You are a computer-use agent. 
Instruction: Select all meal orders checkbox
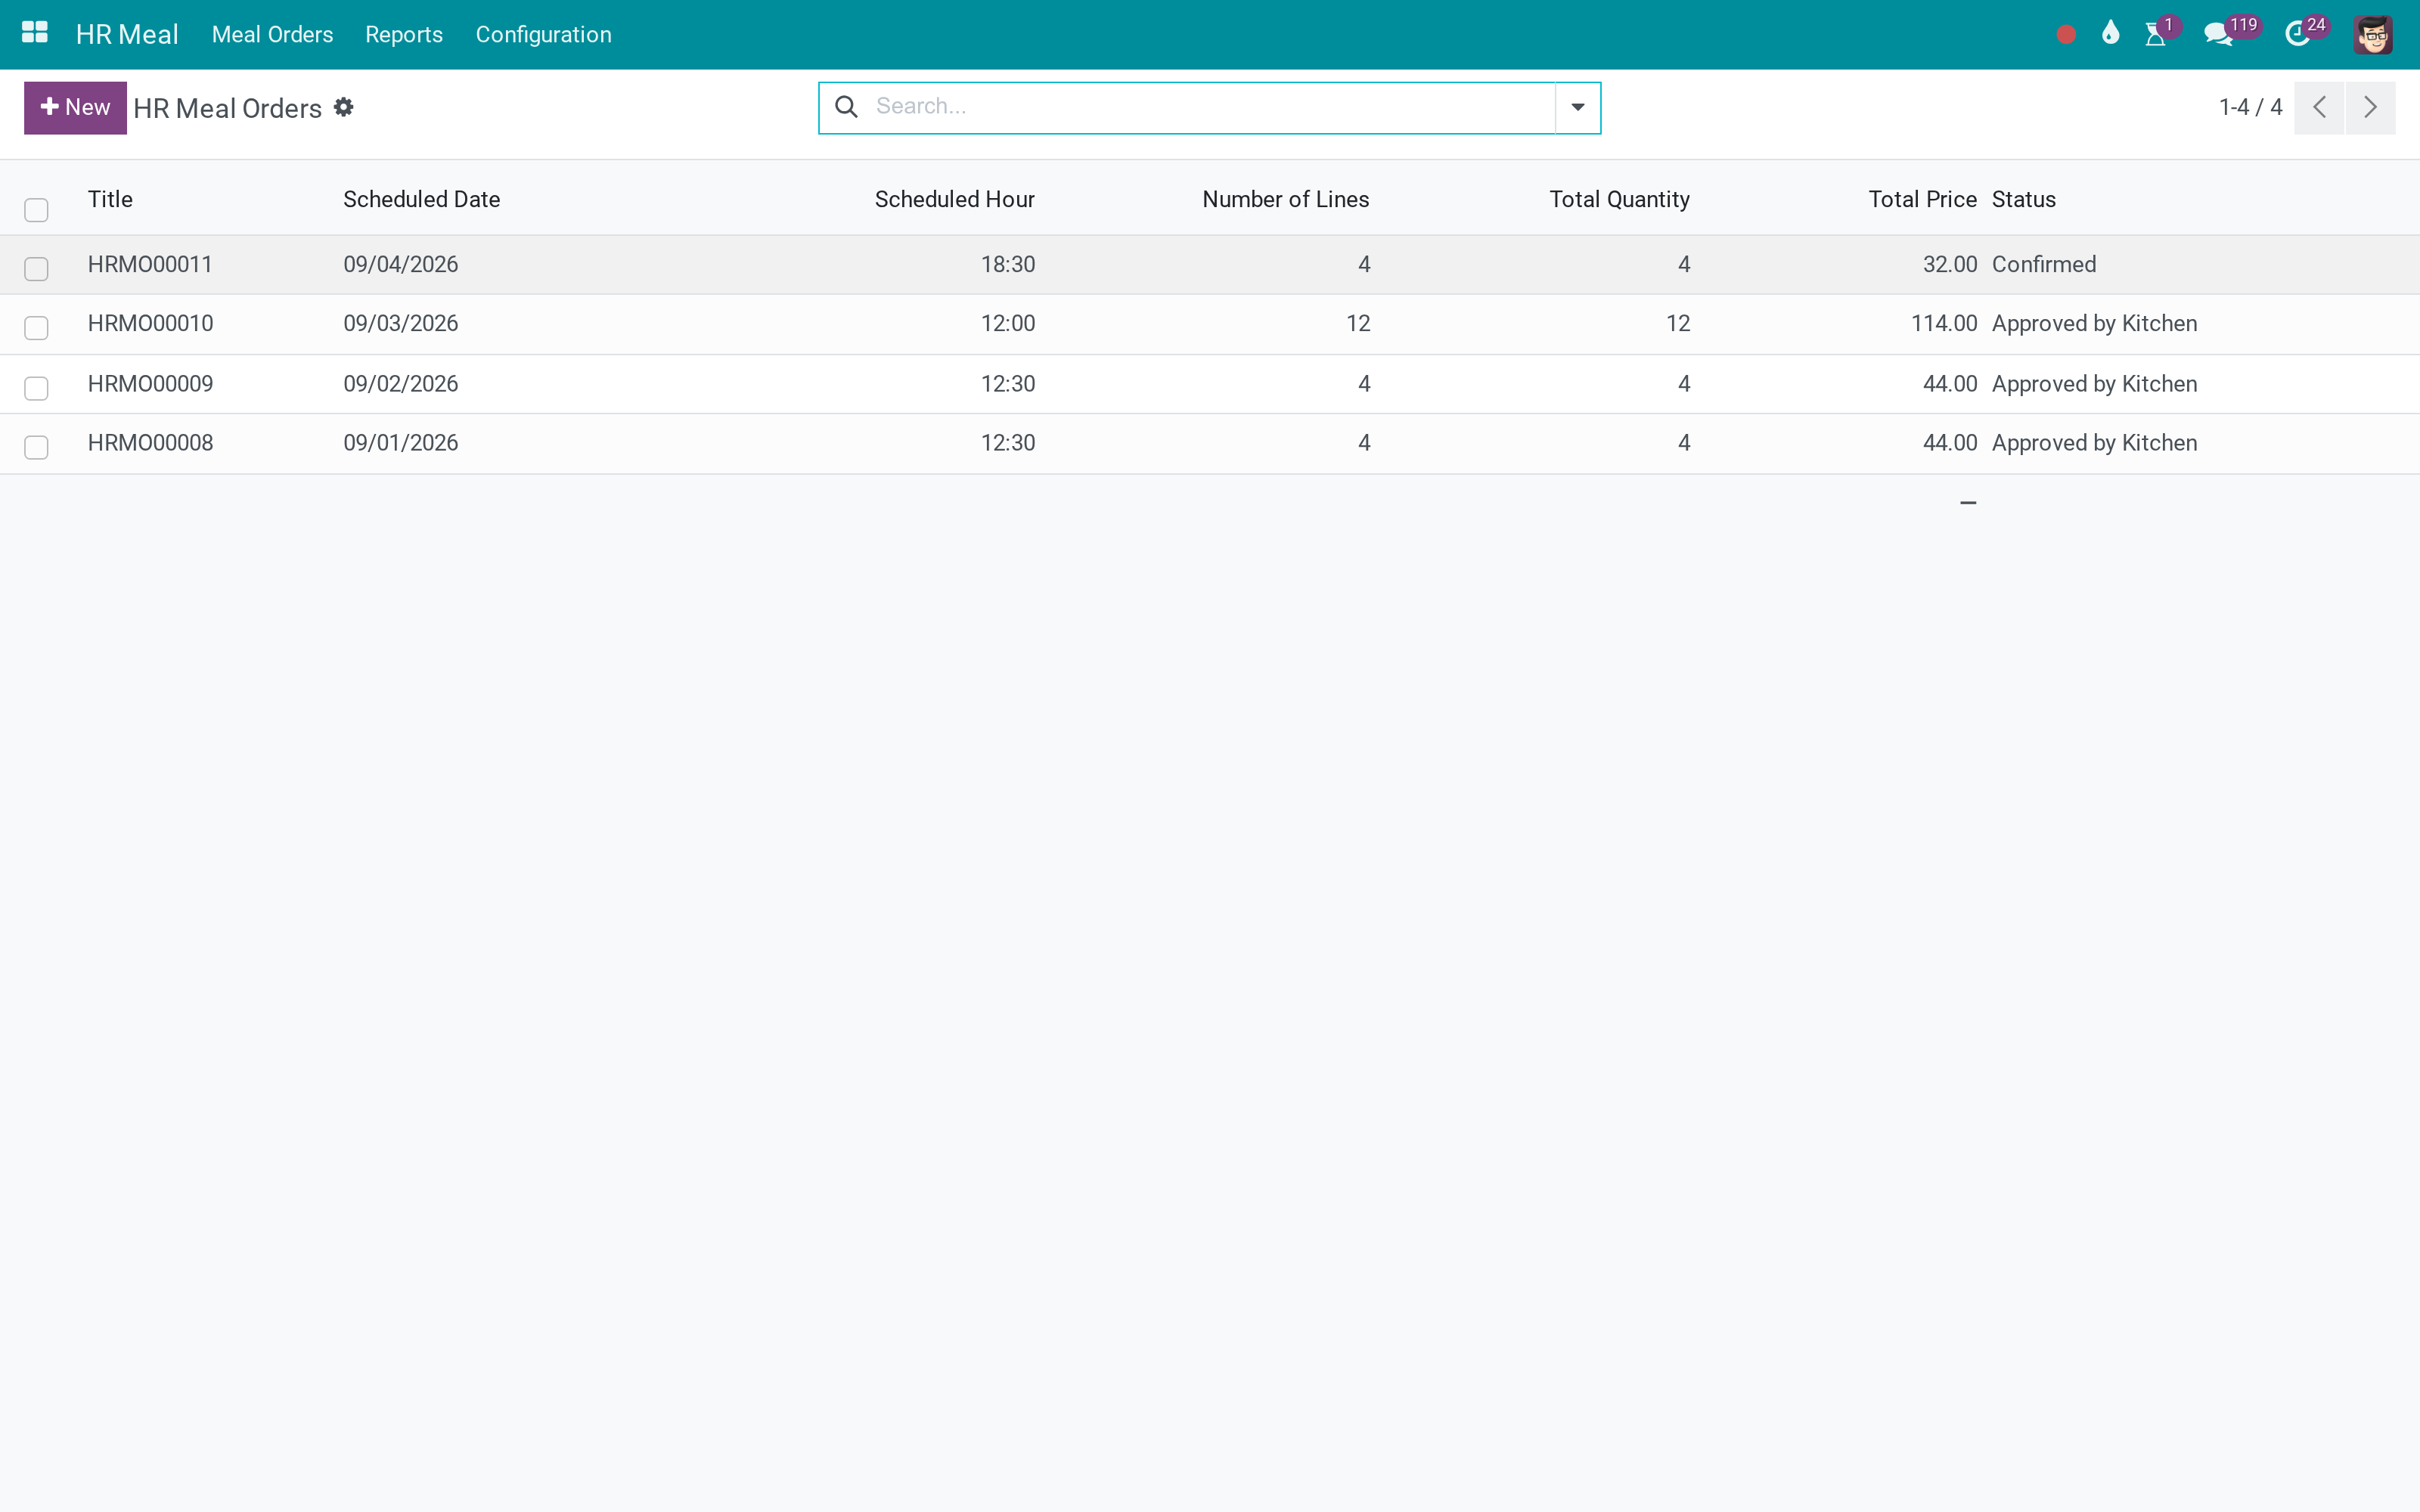pyautogui.click(x=36, y=209)
